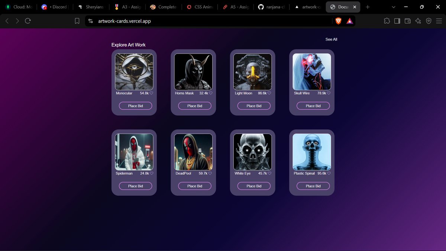Screen dimensions: 446x251
Task: Open a new browser tab
Action: click(368, 7)
